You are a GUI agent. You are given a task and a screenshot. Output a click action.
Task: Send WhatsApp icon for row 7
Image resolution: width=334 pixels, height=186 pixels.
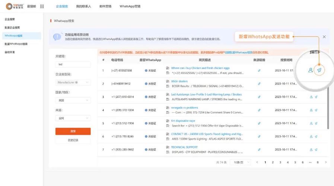click(x=316, y=150)
